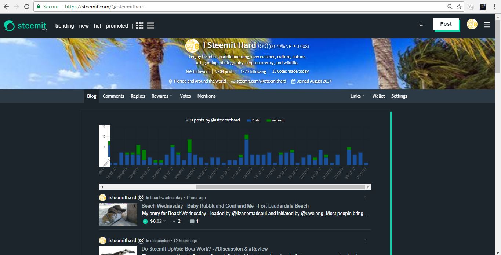The height and width of the screenshot is (255, 501).
Task: View the 655 followers list
Action: point(197,72)
